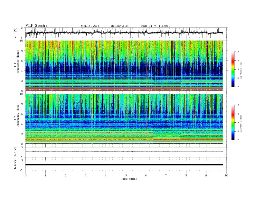Click time tick "7" on bottom axis
The height and width of the screenshot is (197, 255).
pos(166,175)
